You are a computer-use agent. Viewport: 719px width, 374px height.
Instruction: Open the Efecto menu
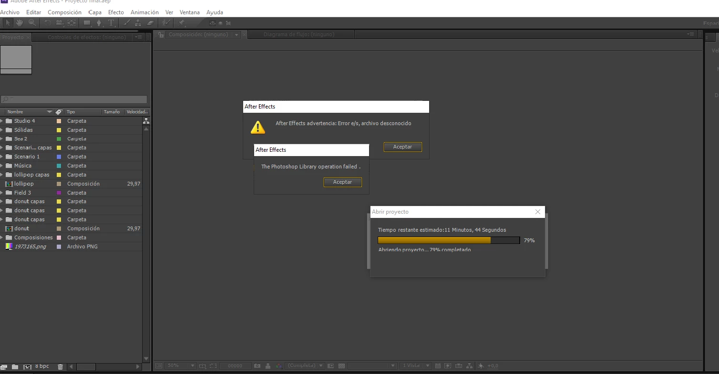pos(116,12)
